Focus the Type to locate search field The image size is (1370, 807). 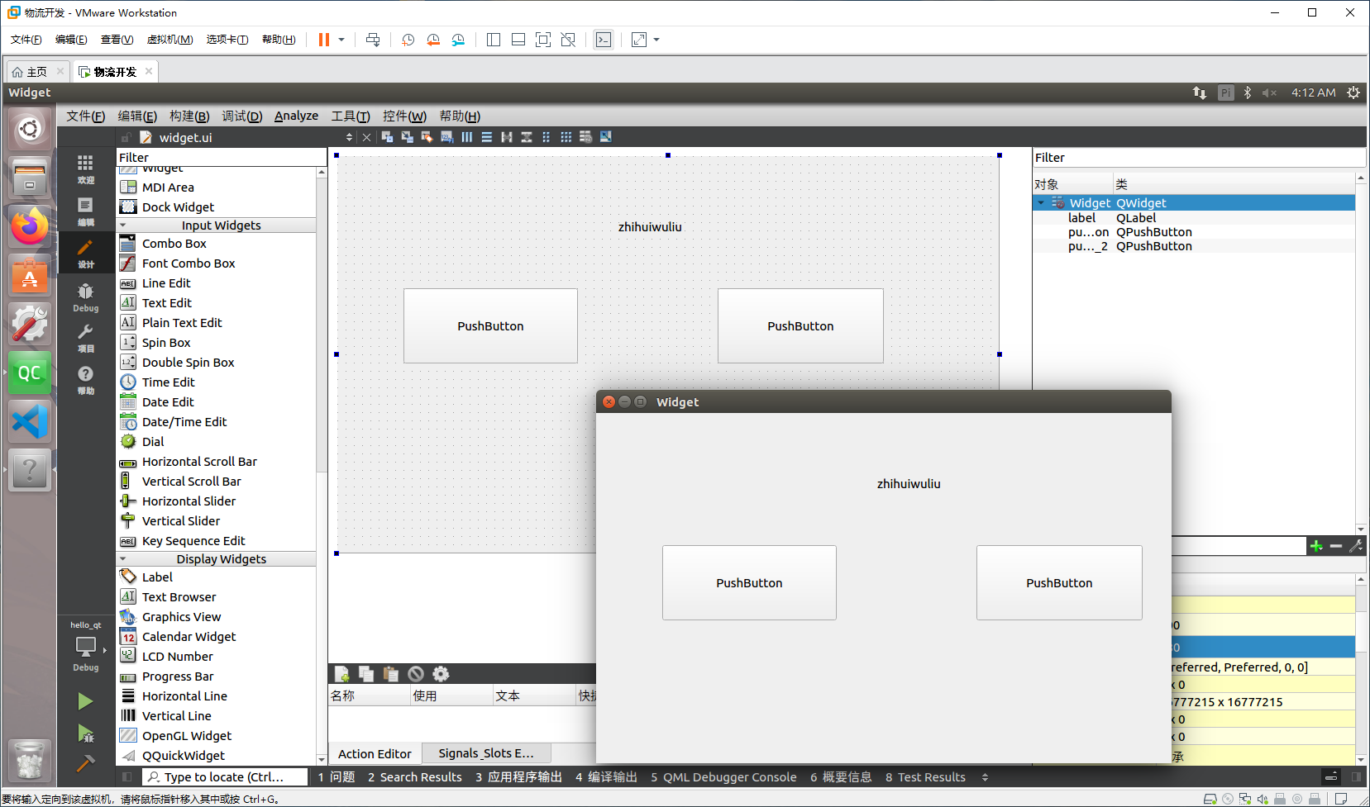223,777
